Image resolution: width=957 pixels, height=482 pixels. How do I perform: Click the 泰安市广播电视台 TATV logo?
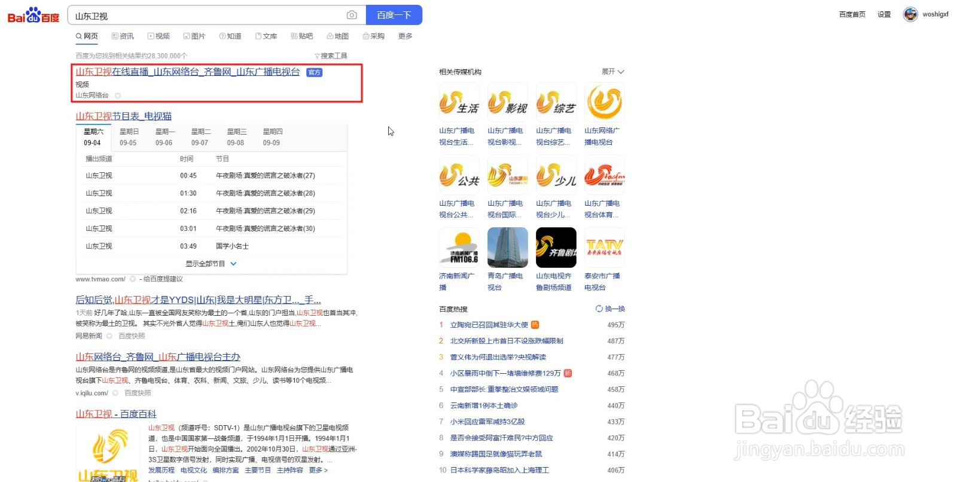(x=605, y=248)
